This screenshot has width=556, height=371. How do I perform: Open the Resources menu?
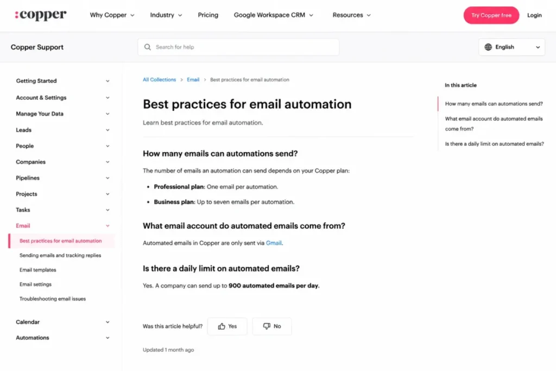(351, 15)
